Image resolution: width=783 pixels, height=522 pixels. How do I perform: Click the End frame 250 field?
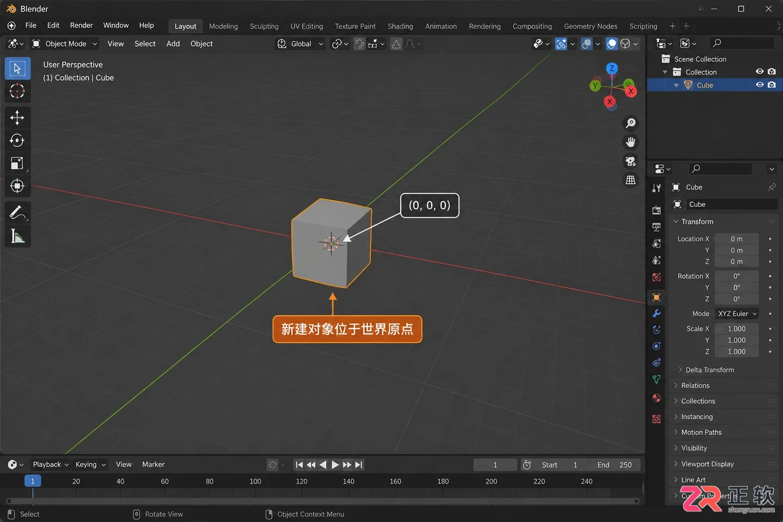[615, 465]
